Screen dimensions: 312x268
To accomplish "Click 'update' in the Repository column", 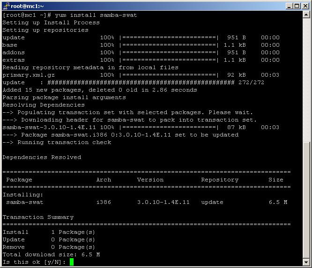I will coord(212,203).
